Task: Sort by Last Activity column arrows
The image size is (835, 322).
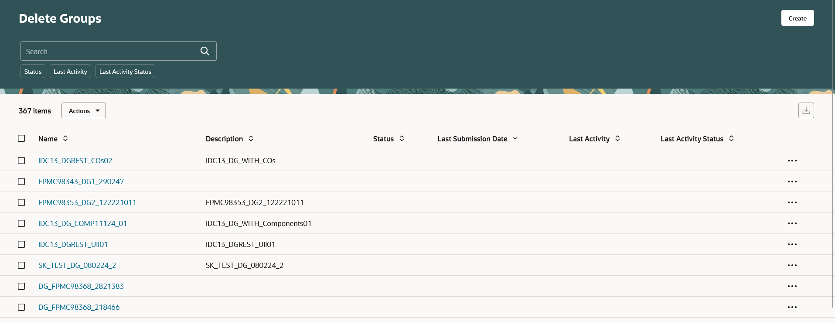Action: click(x=617, y=138)
